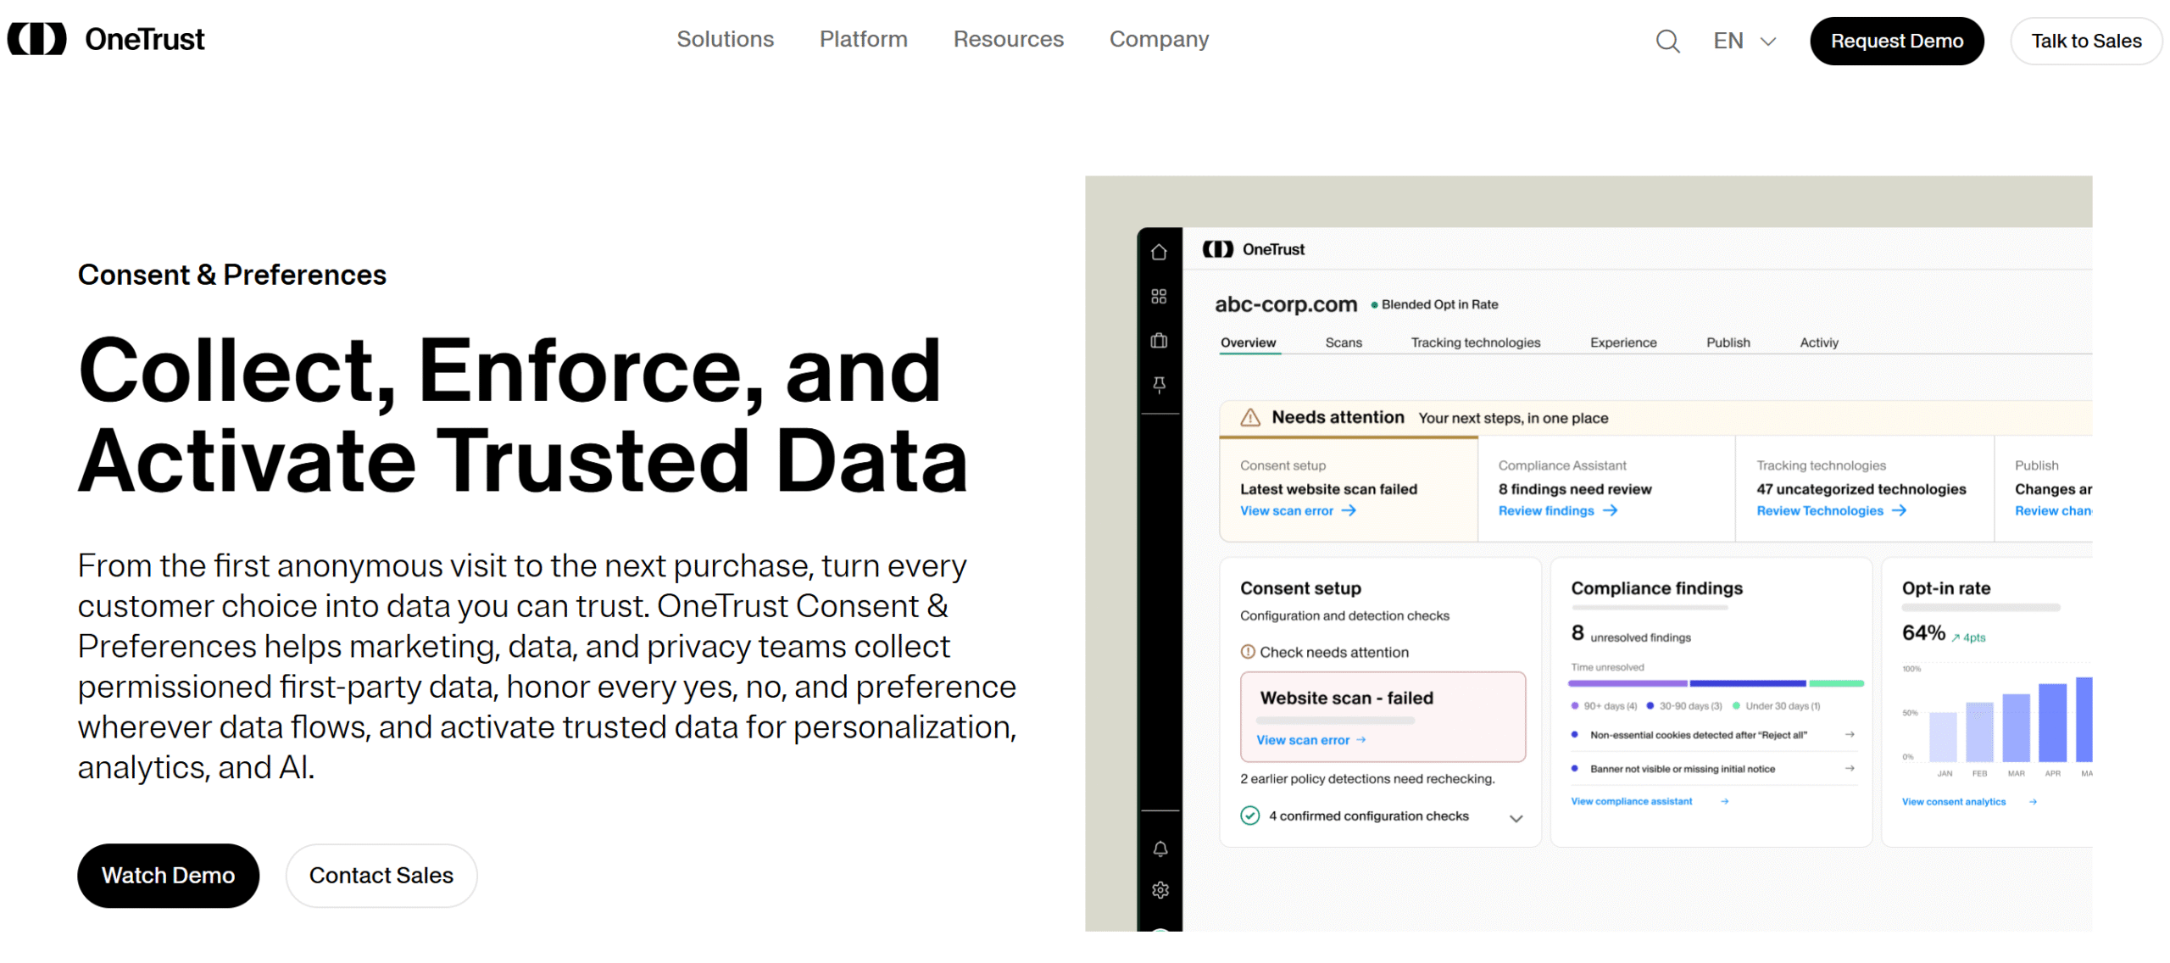
Task: Click the green Under 30 days bar segment
Action: click(x=1835, y=683)
